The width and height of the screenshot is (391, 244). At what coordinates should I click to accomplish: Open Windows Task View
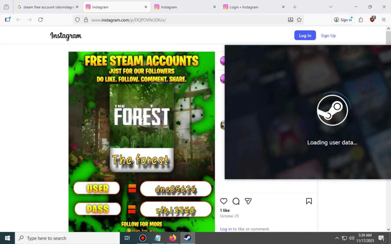click(x=127, y=238)
